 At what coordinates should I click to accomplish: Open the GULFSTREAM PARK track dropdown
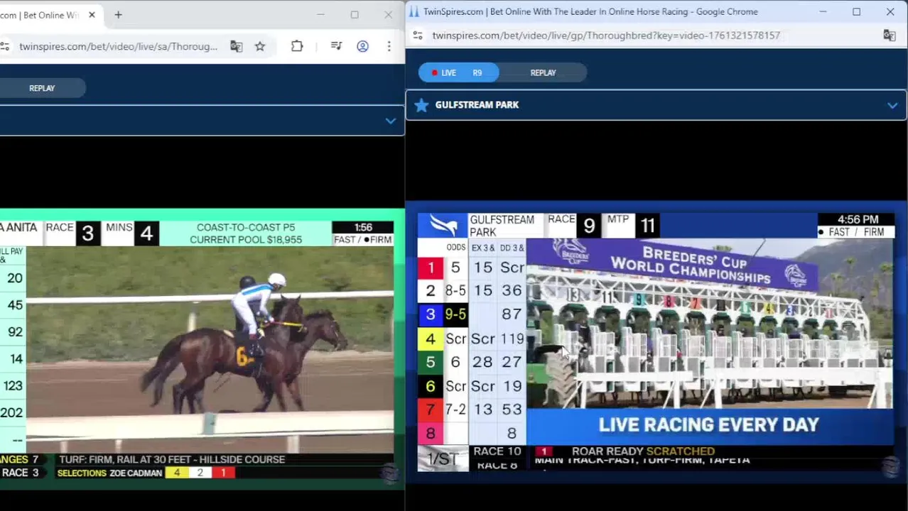pos(656,105)
